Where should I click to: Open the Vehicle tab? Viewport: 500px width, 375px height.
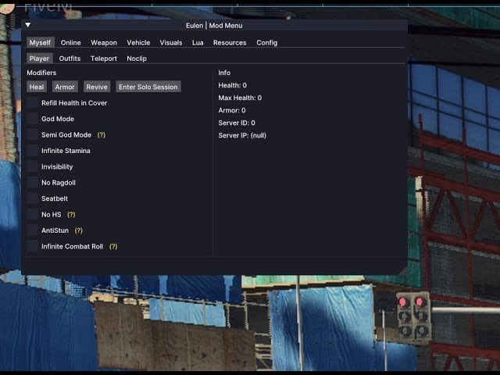[138, 42]
